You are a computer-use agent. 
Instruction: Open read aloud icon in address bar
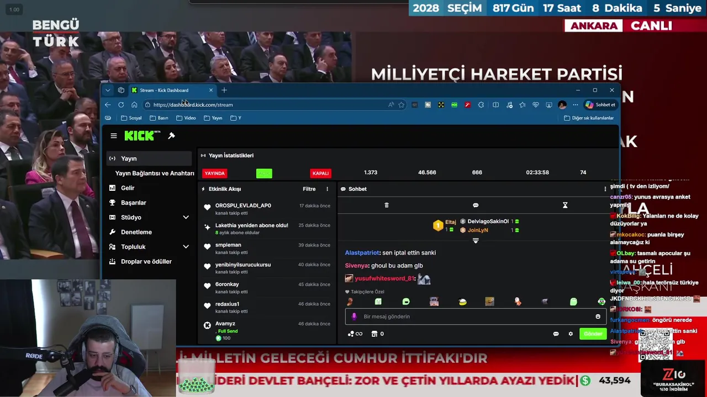(x=391, y=105)
